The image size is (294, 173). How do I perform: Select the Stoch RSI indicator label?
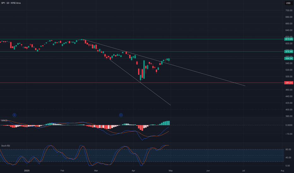pyautogui.click(x=6, y=146)
